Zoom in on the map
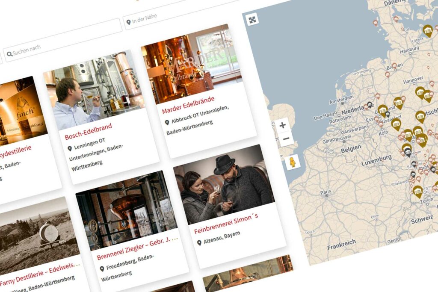This screenshot has width=438, height=292. pyautogui.click(x=283, y=125)
